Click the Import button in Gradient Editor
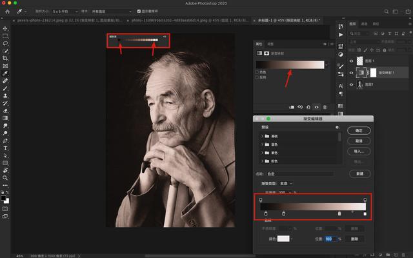Image resolution: width=413 pixels, height=258 pixels. tap(359, 152)
